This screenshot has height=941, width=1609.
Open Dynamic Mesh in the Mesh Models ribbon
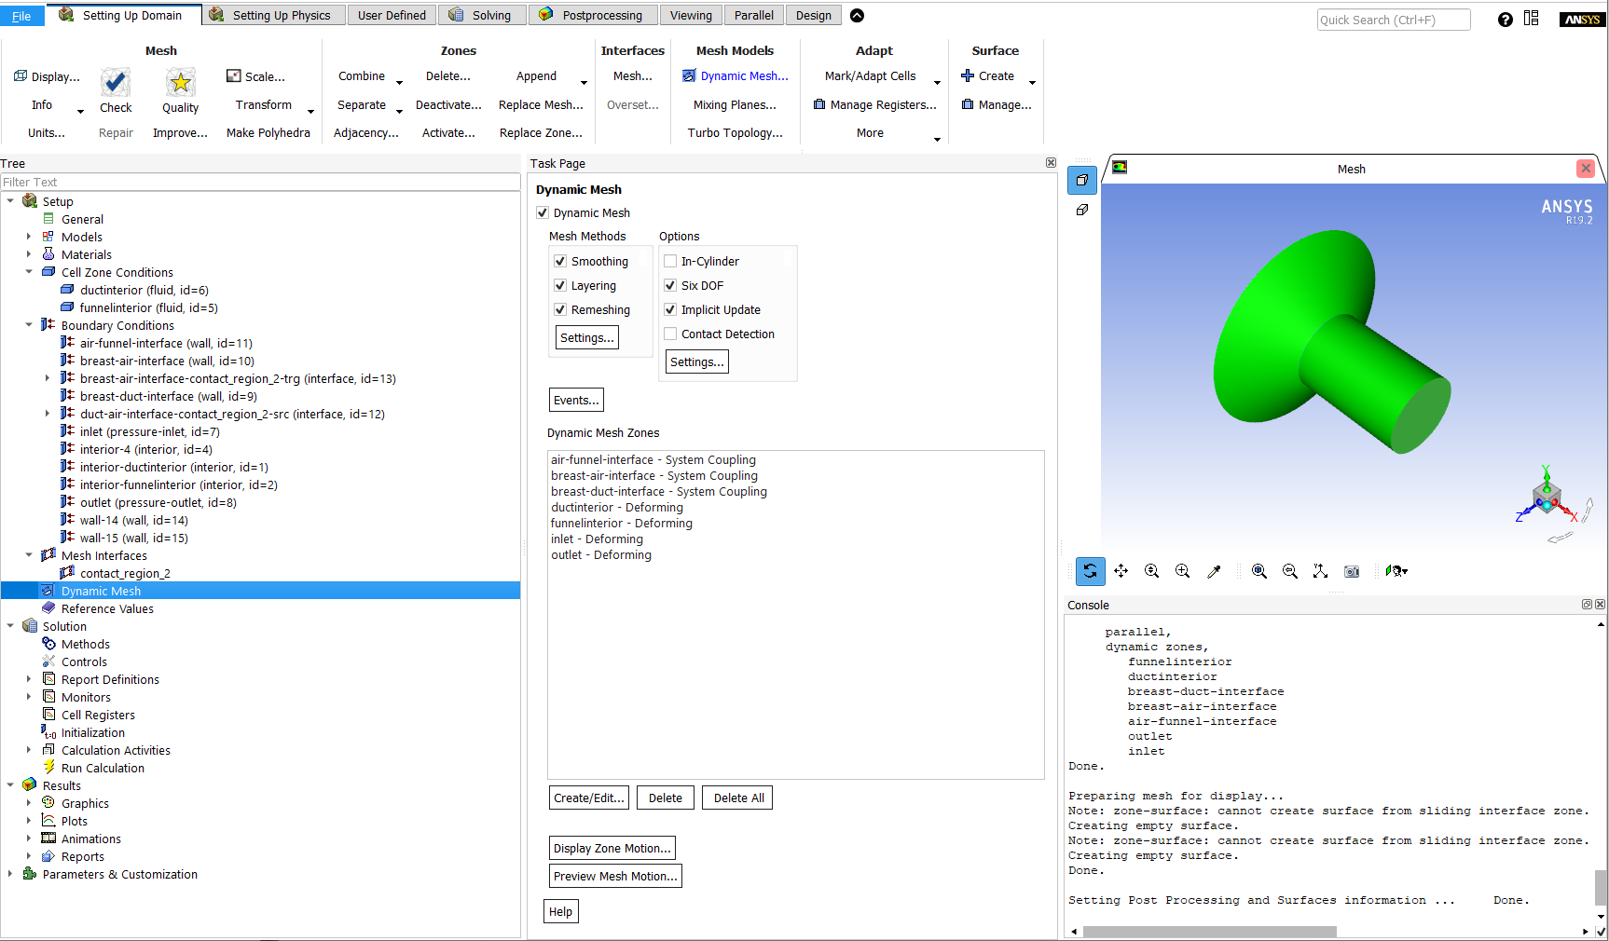735,76
